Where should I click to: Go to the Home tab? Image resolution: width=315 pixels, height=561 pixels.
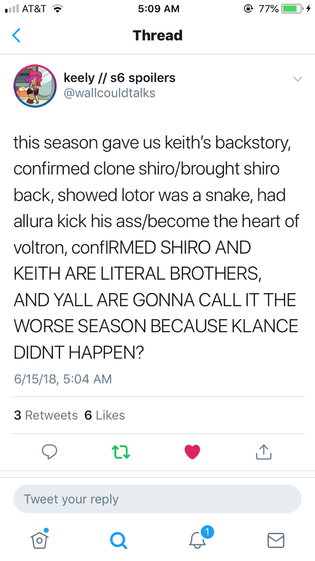pyautogui.click(x=39, y=540)
